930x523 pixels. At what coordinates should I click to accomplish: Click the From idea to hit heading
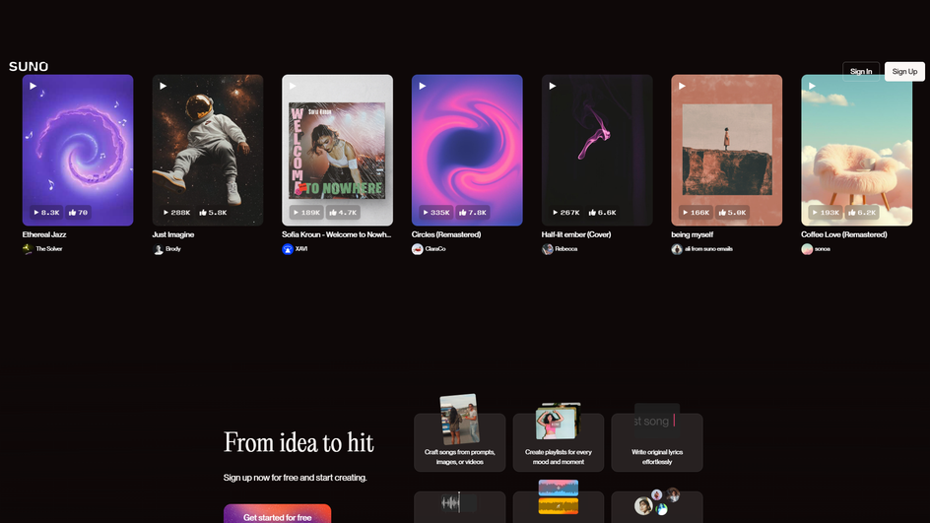[x=299, y=443]
